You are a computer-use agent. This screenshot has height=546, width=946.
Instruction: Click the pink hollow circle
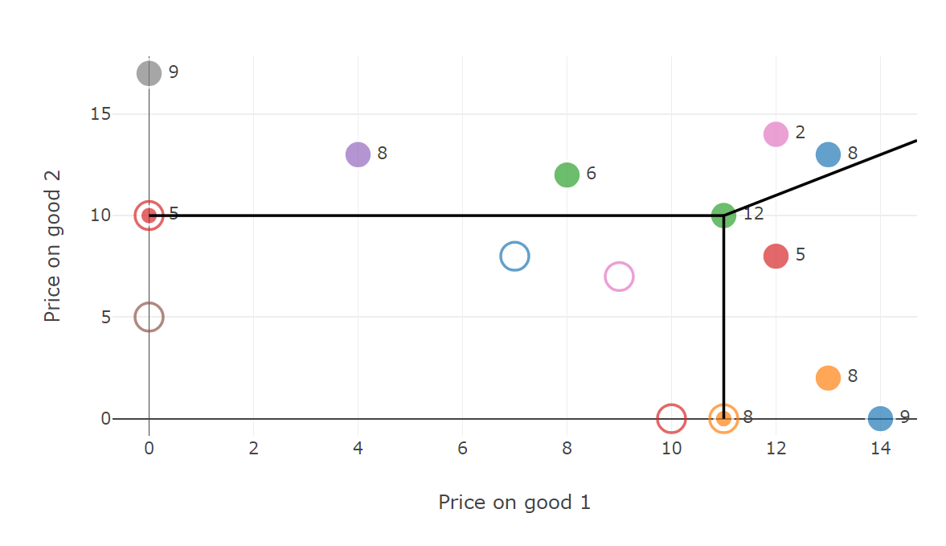(x=619, y=277)
